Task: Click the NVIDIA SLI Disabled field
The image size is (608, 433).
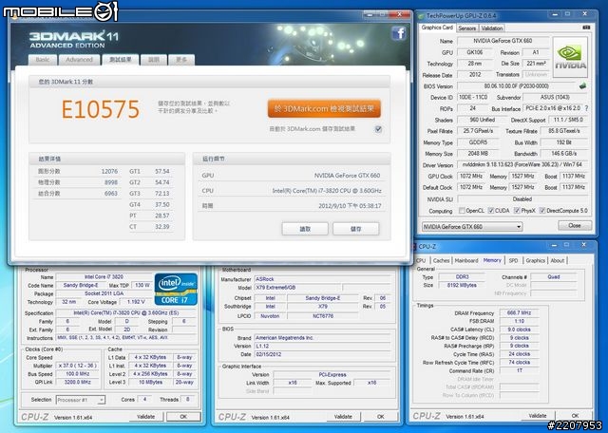Action: 522,198
